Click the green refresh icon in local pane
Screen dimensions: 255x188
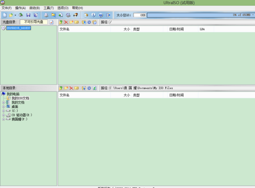94,88
